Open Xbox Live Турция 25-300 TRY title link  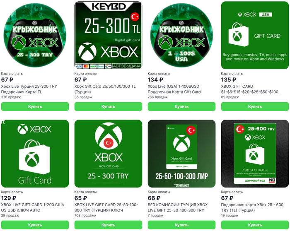click(29, 89)
